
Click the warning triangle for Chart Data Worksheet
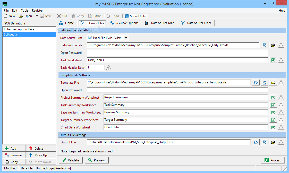[281, 127]
